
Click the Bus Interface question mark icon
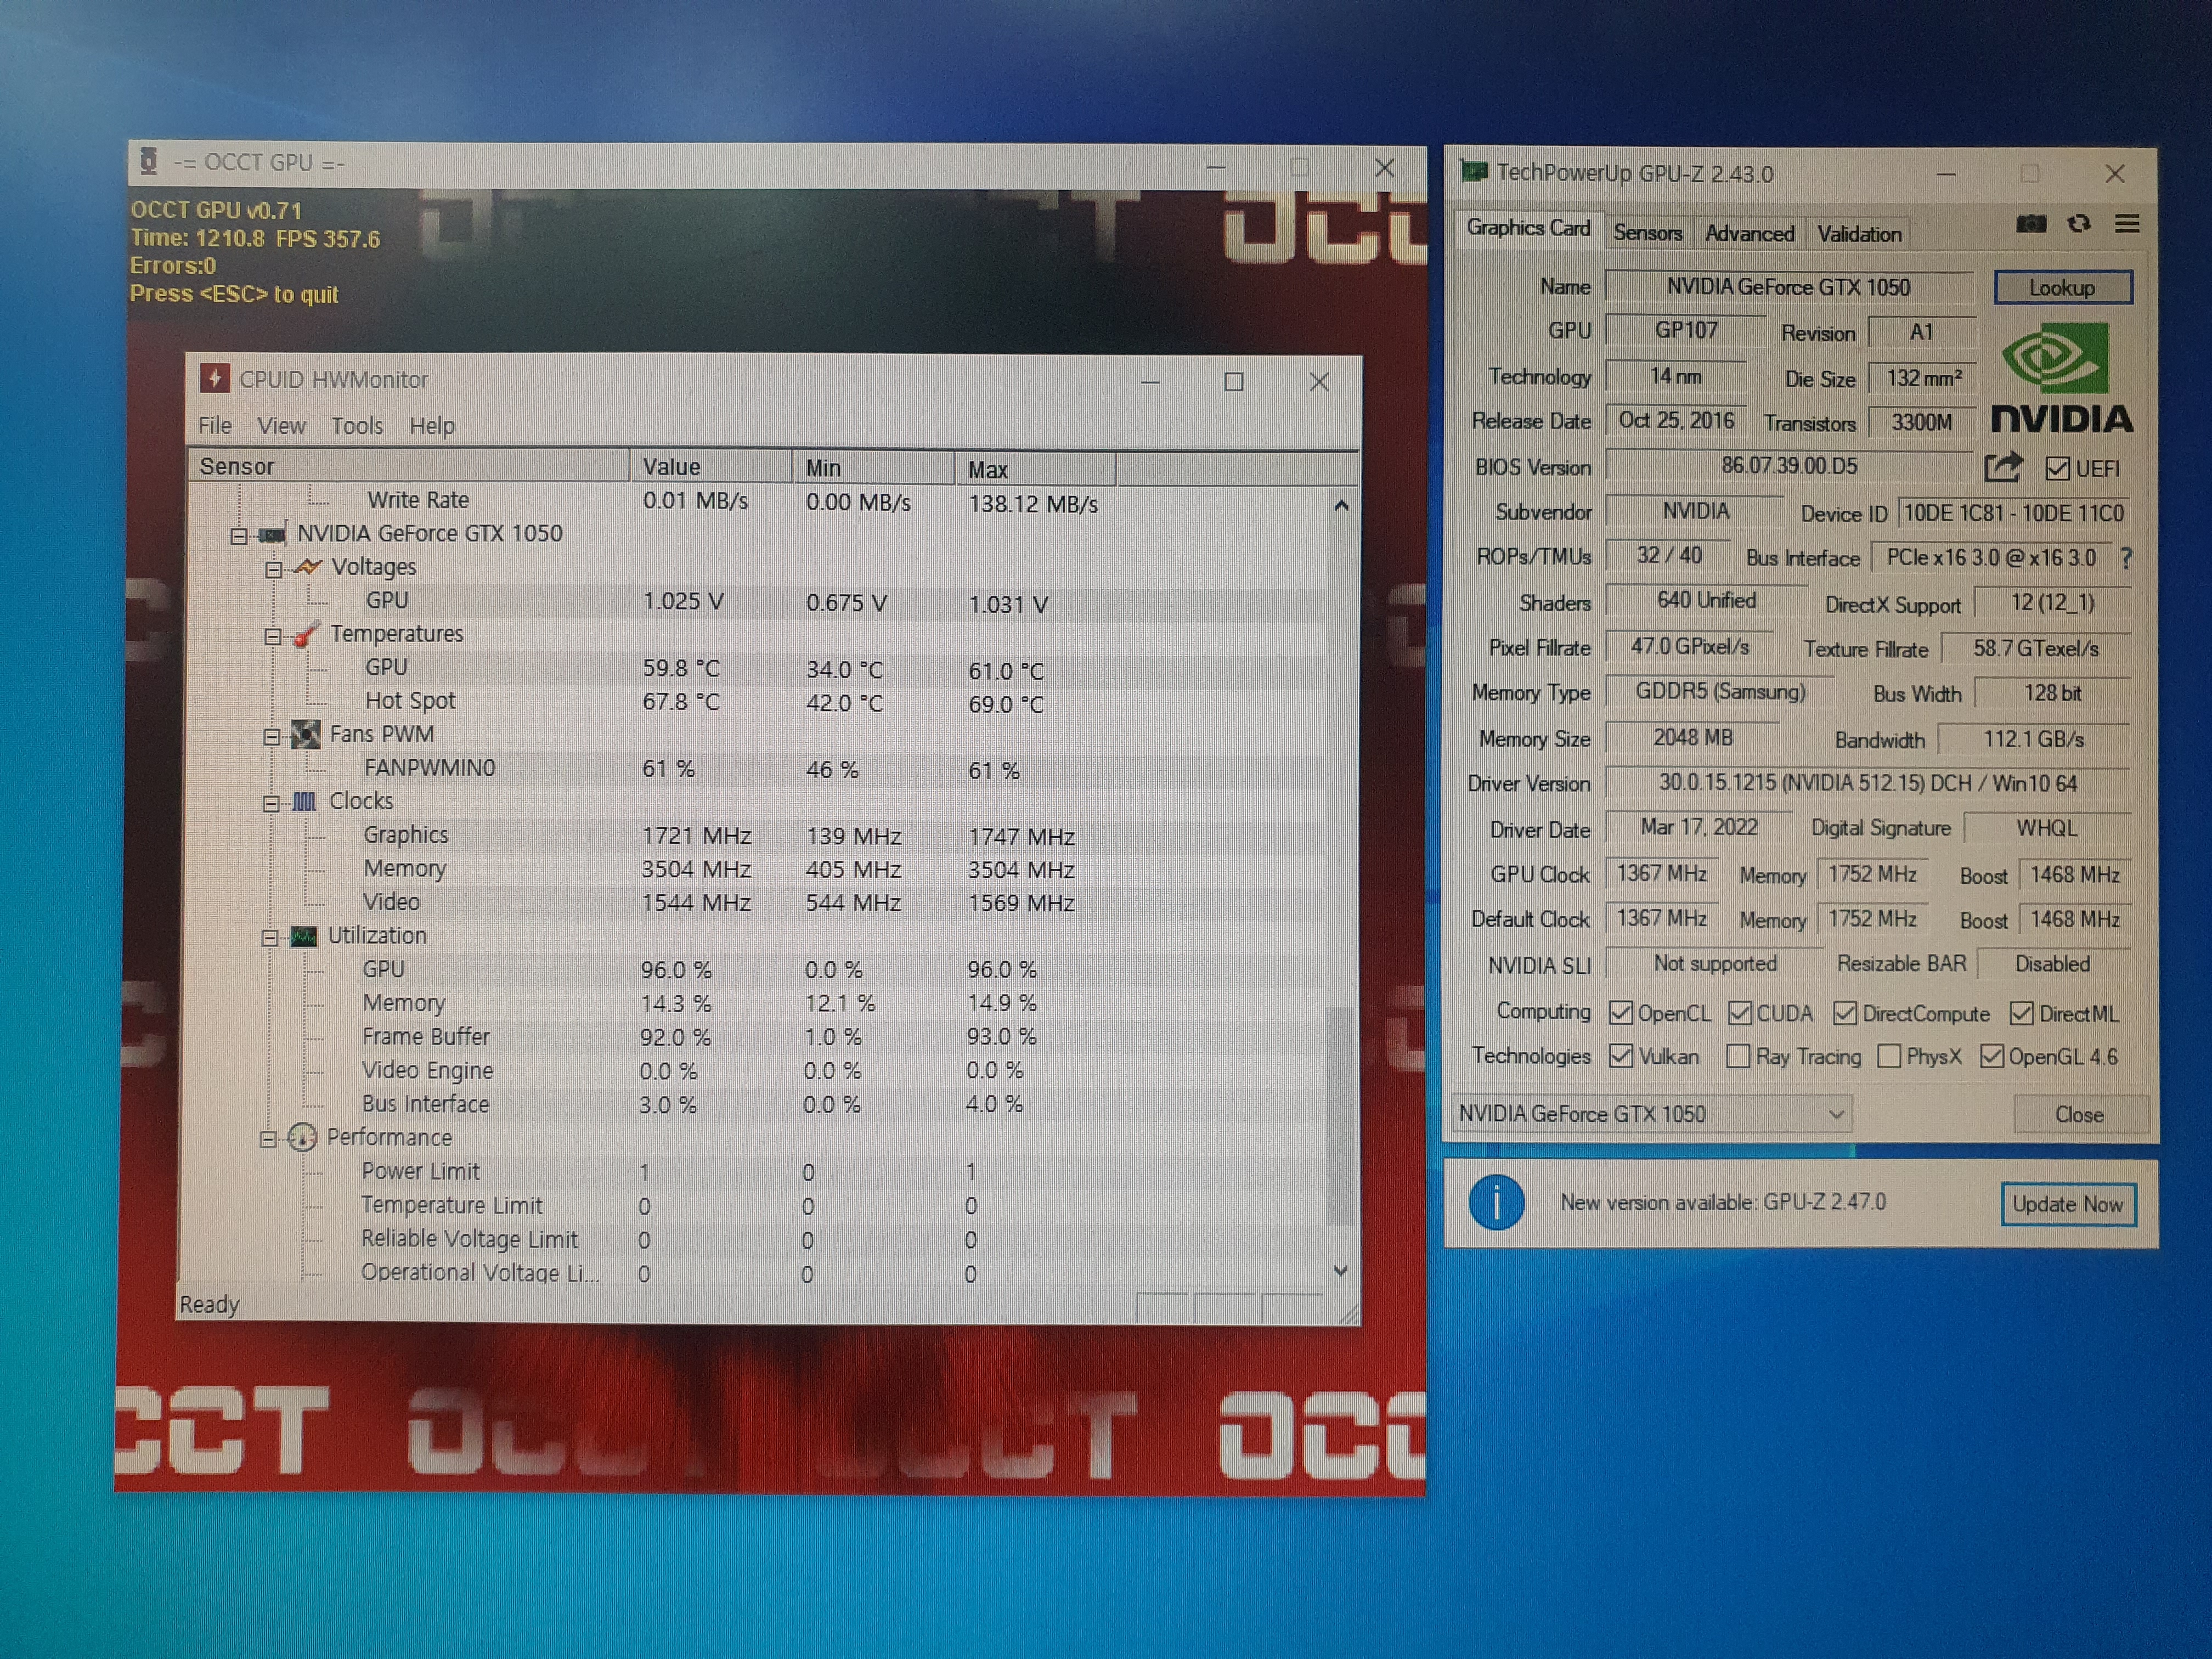tap(2125, 558)
